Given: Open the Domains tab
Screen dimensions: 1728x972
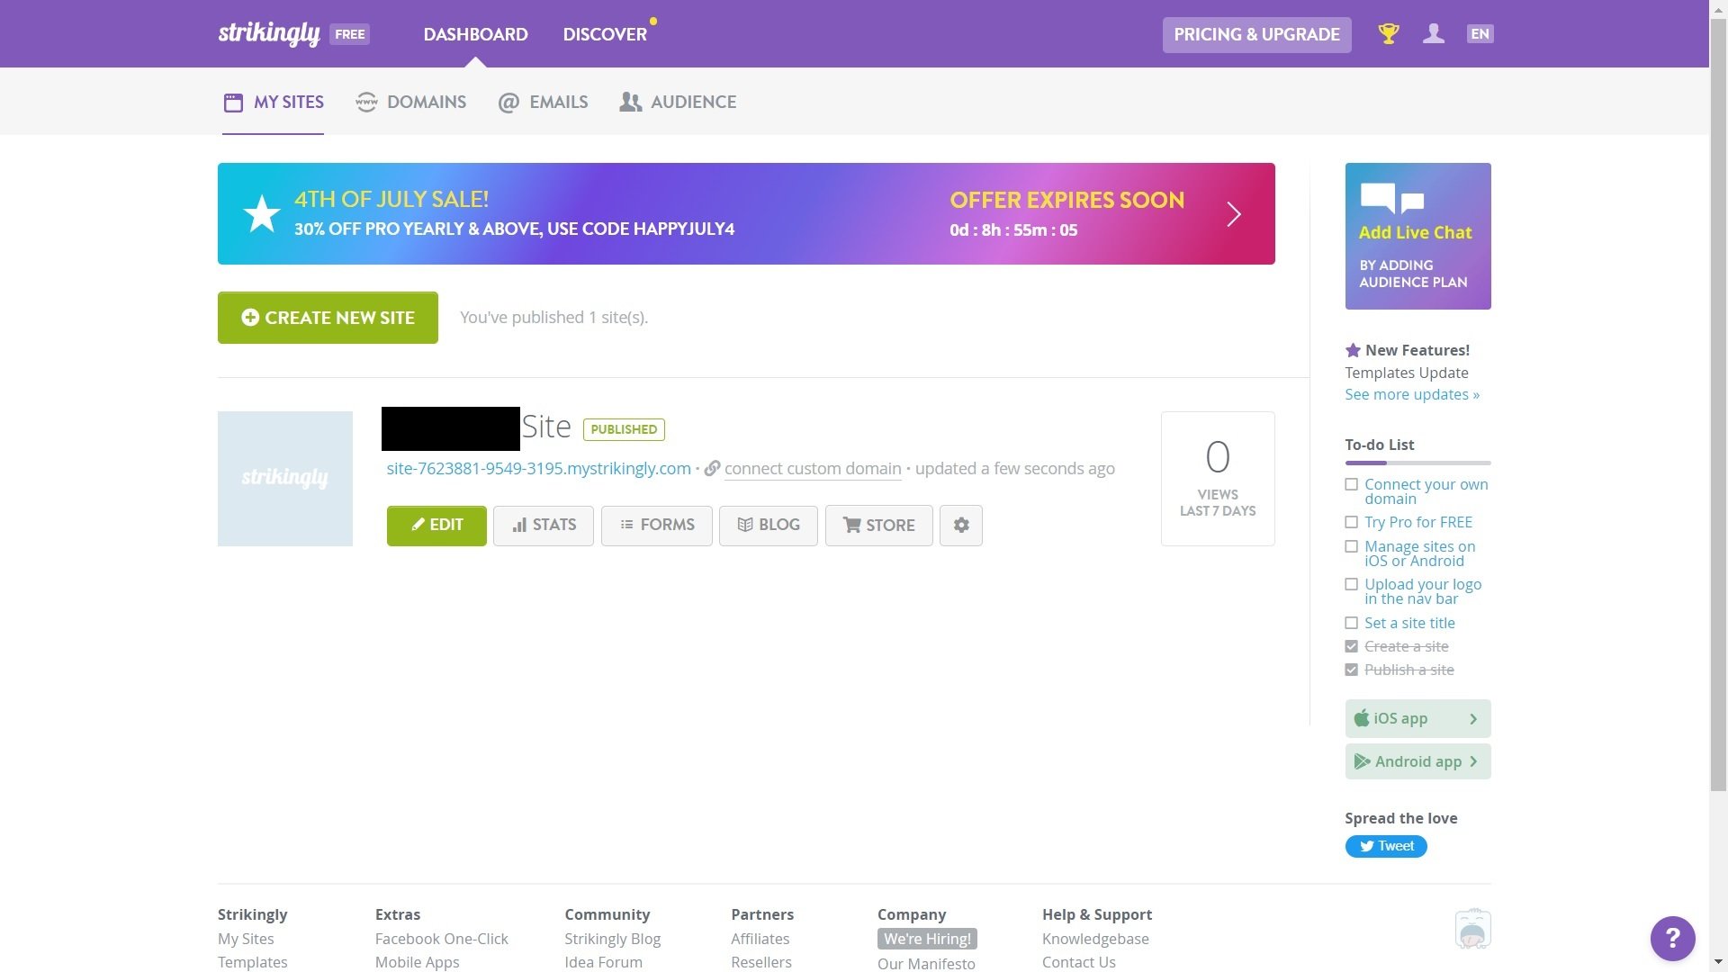Looking at the screenshot, I should tap(410, 102).
